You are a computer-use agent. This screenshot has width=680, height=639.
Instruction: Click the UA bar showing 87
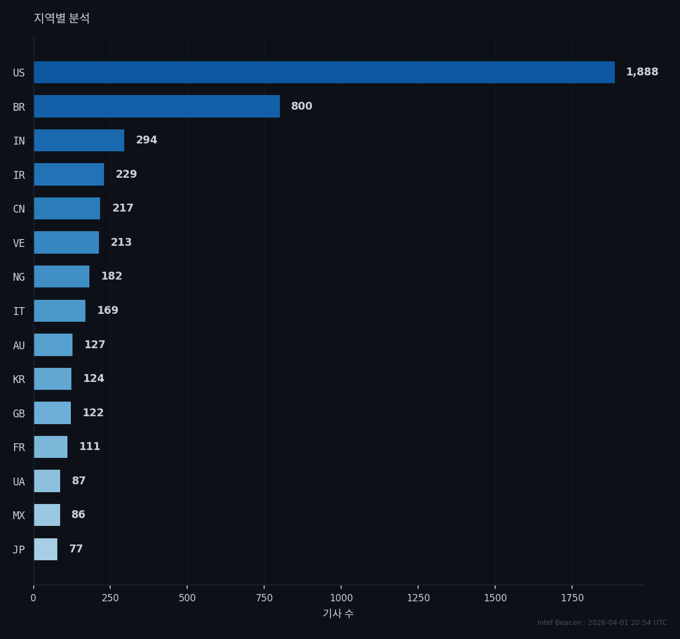pyautogui.click(x=47, y=481)
